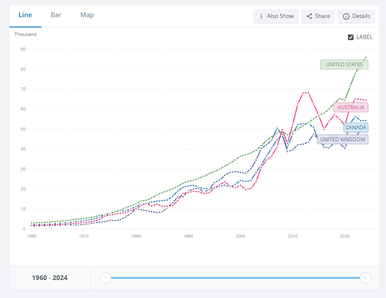Click the AUSTRALIA series label
The height and width of the screenshot is (298, 386).
[x=351, y=107]
